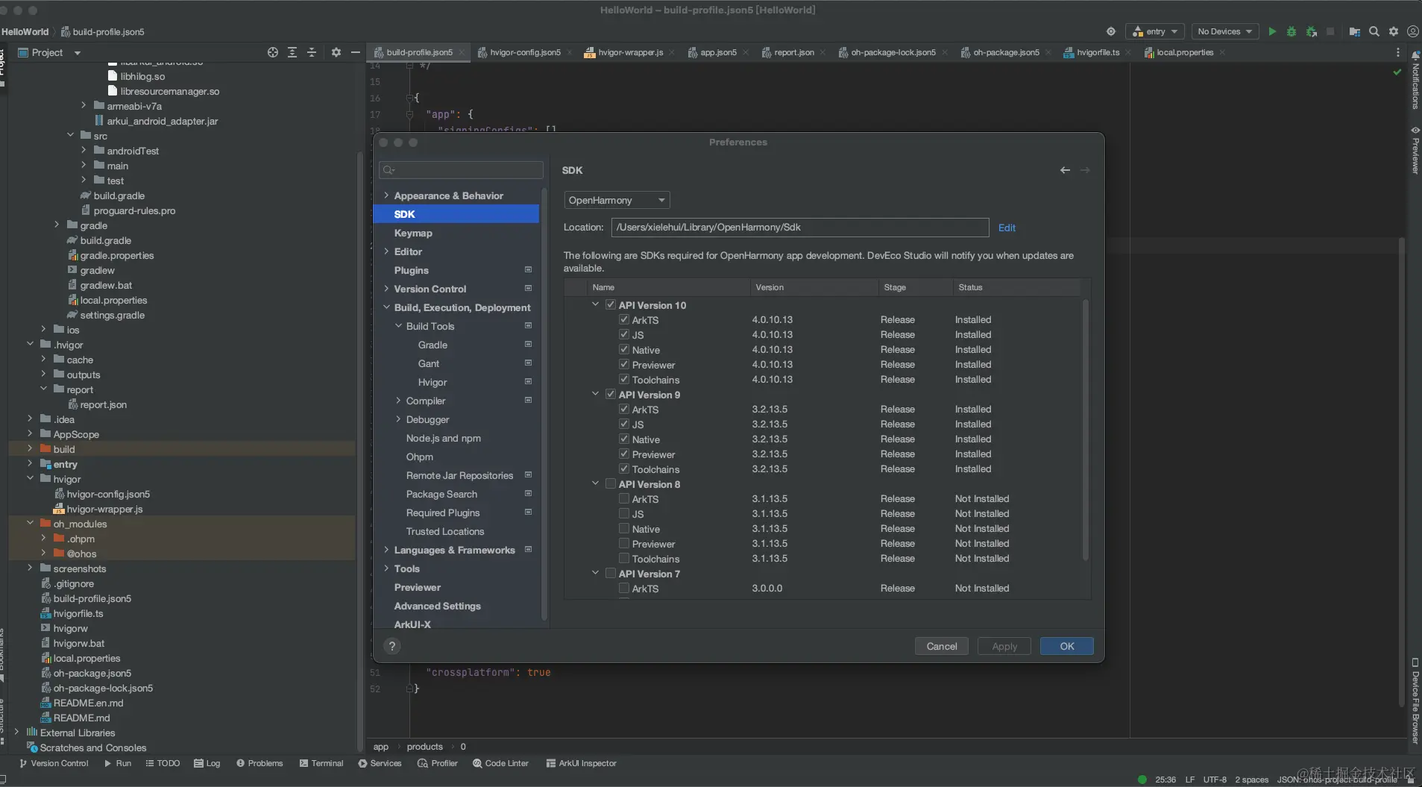Screen dimensions: 1422x787
Task: Uncheck the API Version 10 checkbox
Action: click(x=611, y=305)
